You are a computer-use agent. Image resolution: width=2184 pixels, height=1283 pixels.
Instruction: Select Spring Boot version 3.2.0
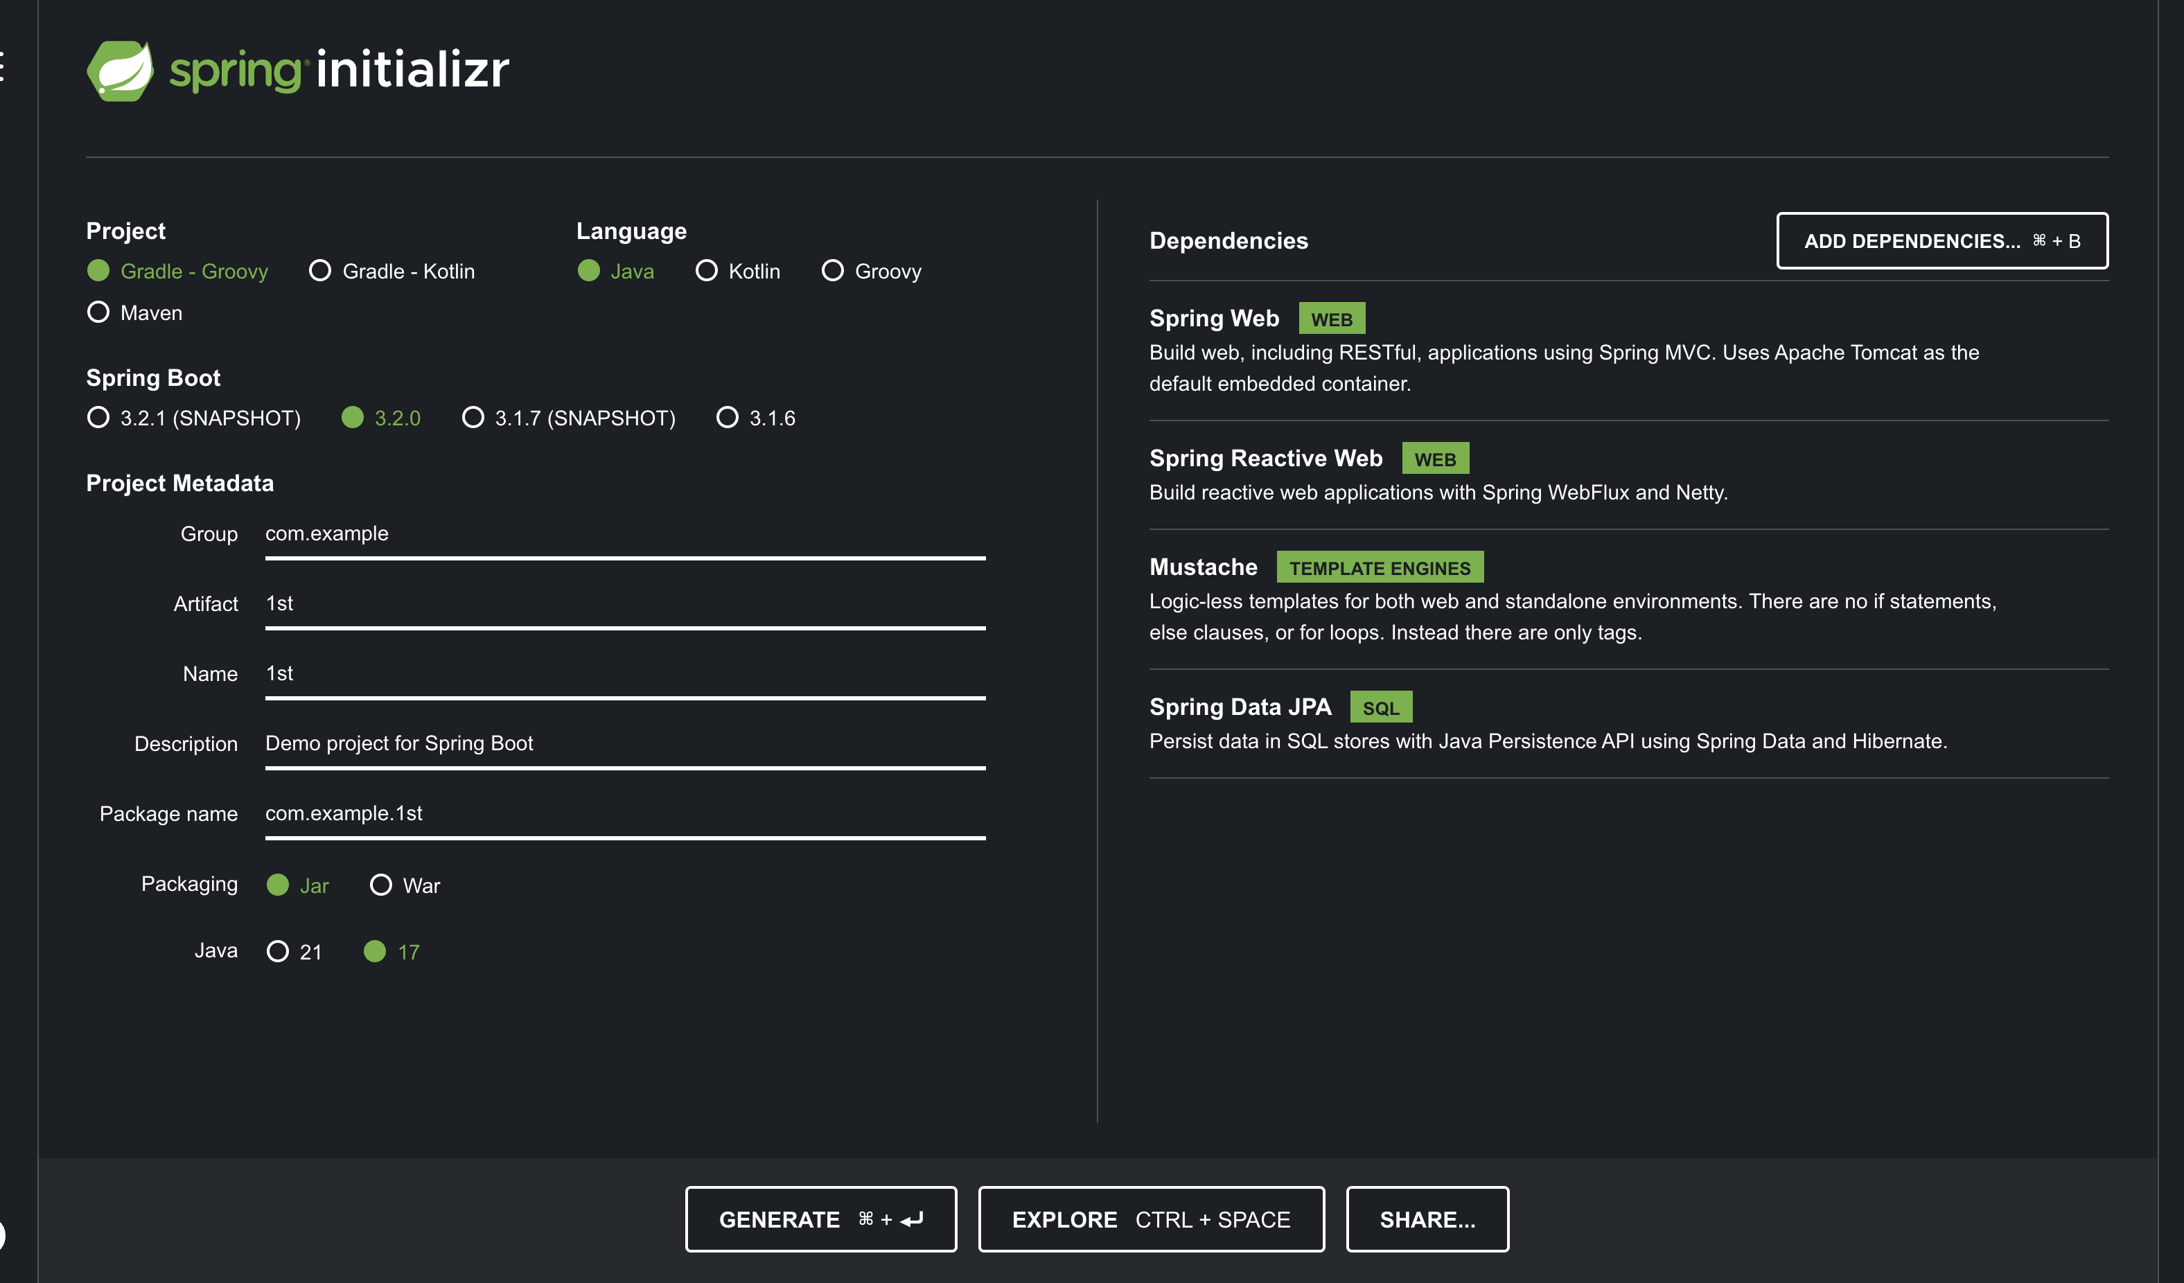381,418
